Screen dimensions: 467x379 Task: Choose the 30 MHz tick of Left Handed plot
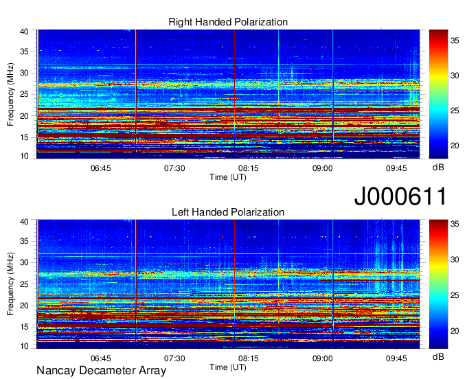point(24,262)
